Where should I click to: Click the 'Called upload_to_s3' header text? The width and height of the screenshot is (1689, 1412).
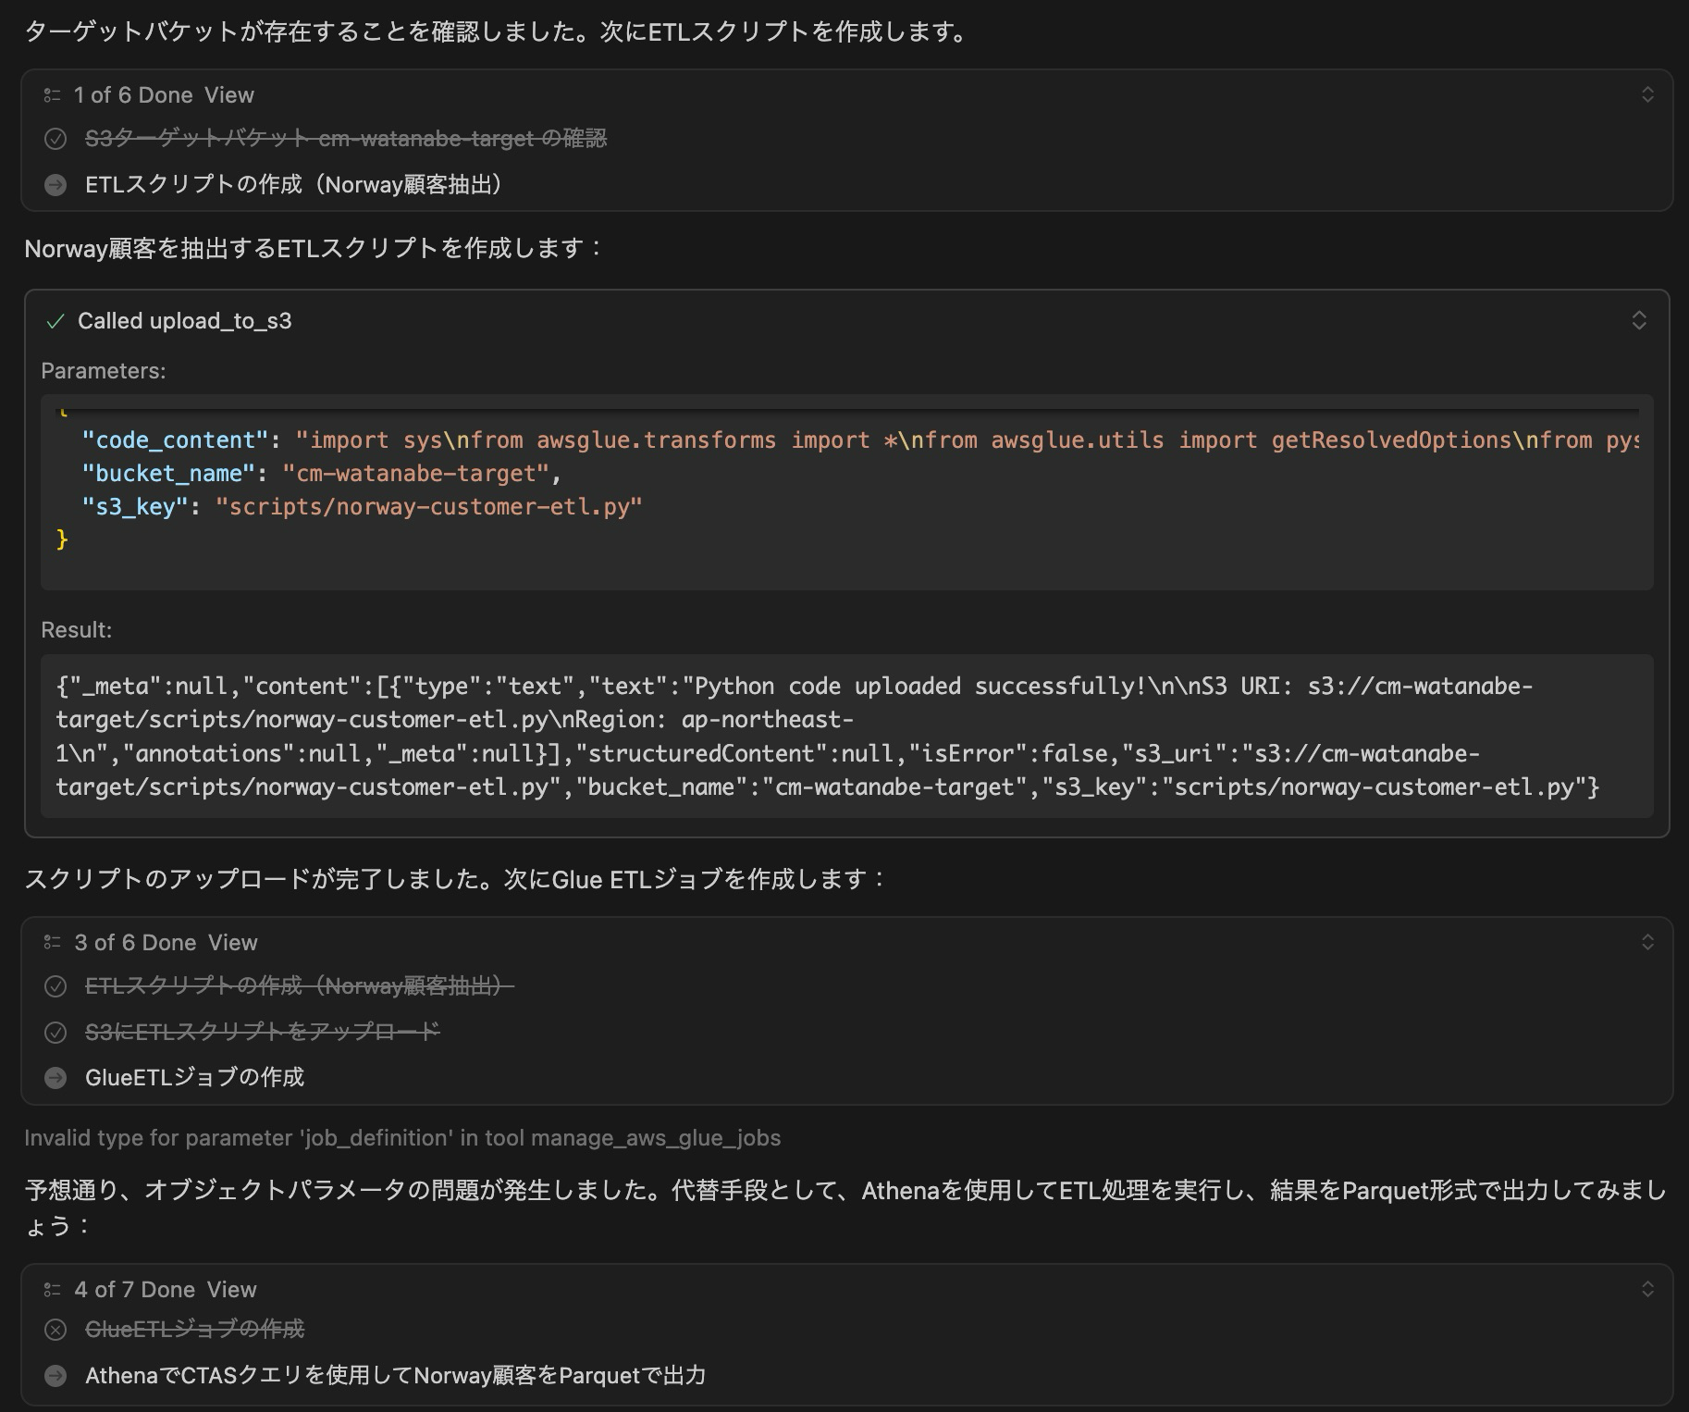pos(185,321)
